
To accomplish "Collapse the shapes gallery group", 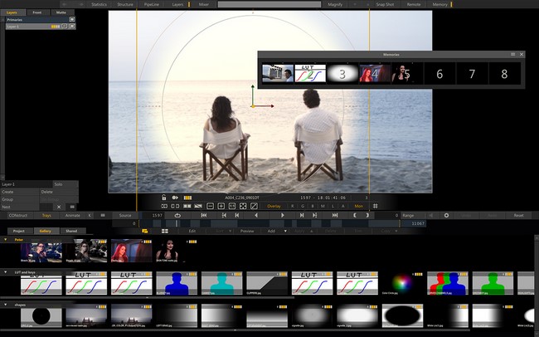I will [x=7, y=304].
